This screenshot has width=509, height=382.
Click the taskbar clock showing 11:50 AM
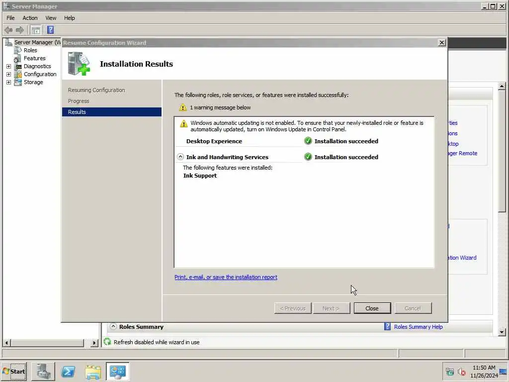point(484,371)
